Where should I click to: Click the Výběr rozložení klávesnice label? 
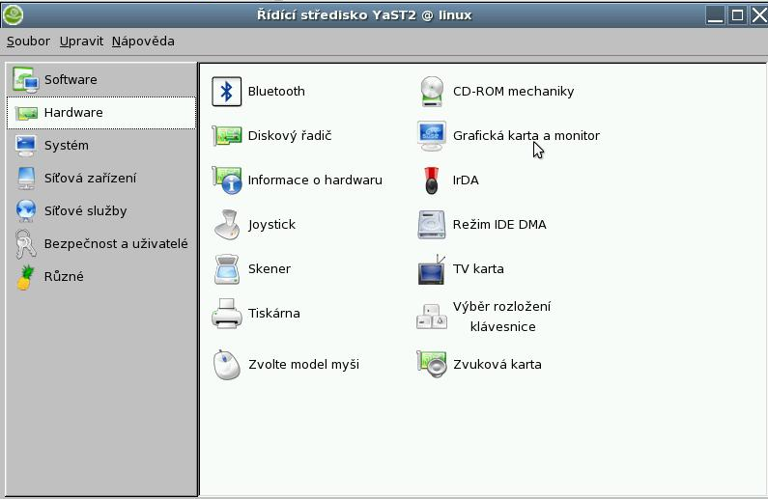[x=502, y=317]
